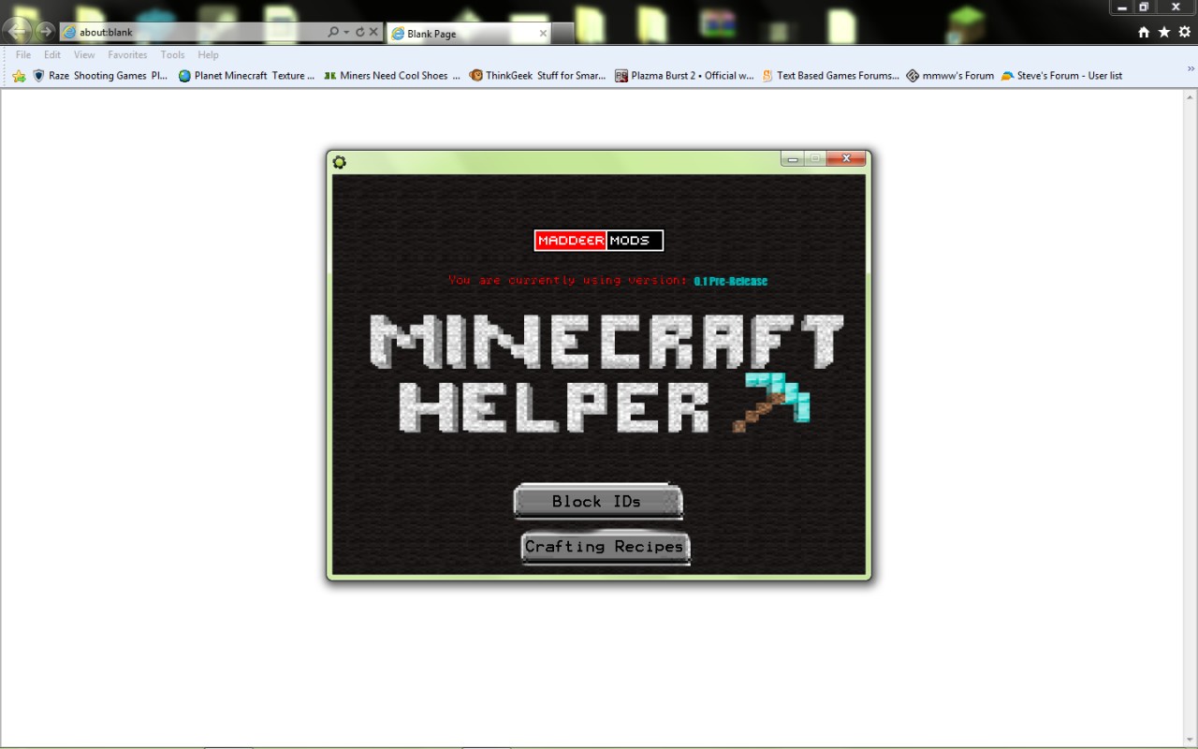
Task: Click the back navigation arrow
Action: click(16, 31)
